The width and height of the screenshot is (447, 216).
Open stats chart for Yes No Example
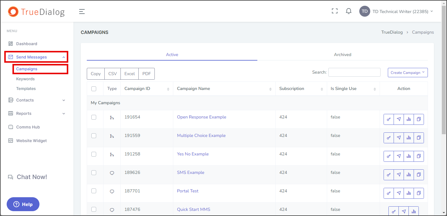(409, 156)
